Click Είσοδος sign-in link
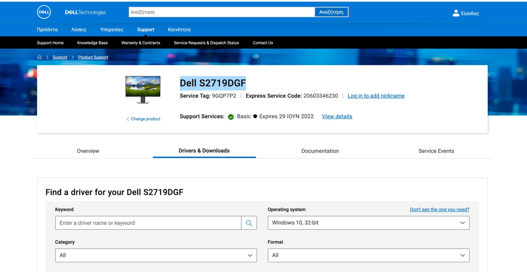 [470, 13]
